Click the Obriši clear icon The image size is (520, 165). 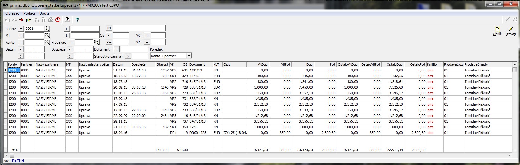497,31
